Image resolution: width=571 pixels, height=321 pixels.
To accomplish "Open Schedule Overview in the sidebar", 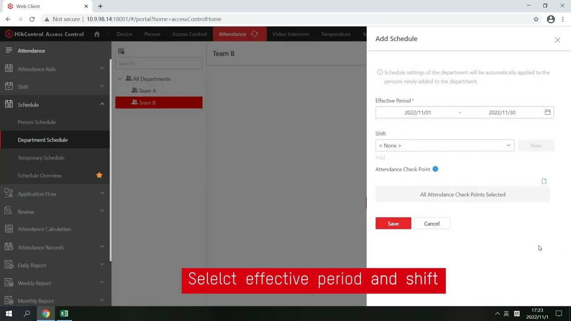I will 40,175.
